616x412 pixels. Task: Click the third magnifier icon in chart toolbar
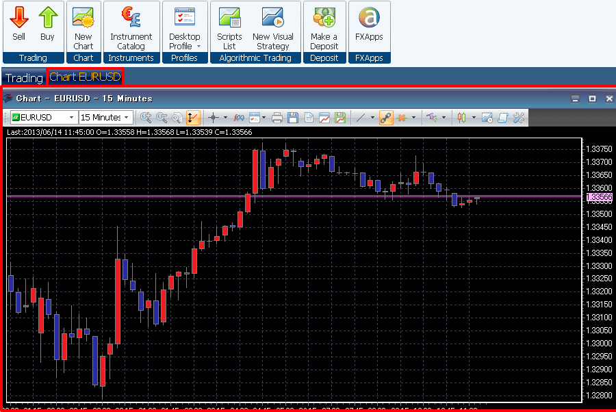tap(177, 118)
